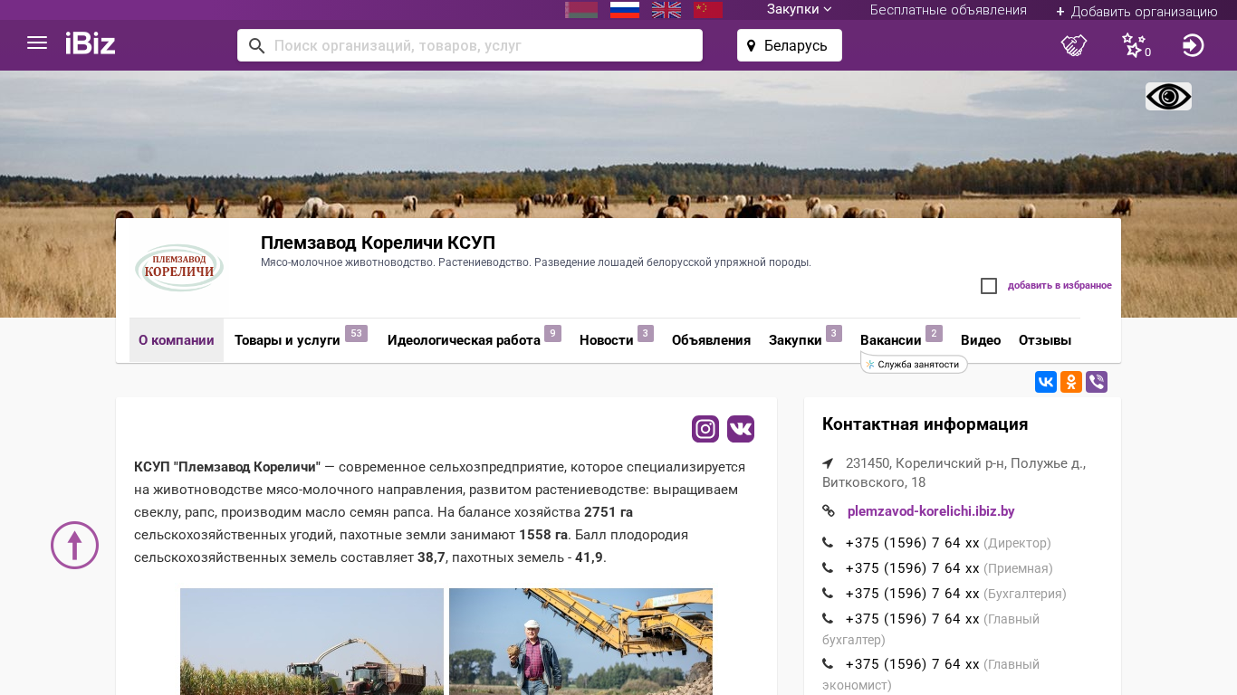The height and width of the screenshot is (695, 1237).
Task: Expand the Закупки dropdown menu
Action: pos(799,10)
